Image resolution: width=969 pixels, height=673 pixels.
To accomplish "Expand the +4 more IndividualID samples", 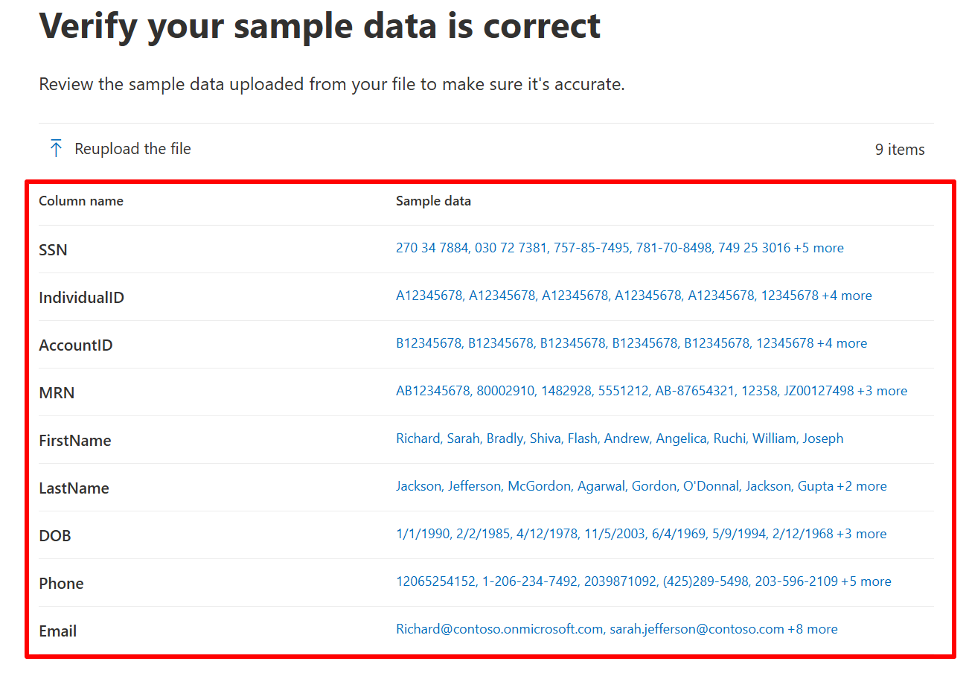I will 847,295.
